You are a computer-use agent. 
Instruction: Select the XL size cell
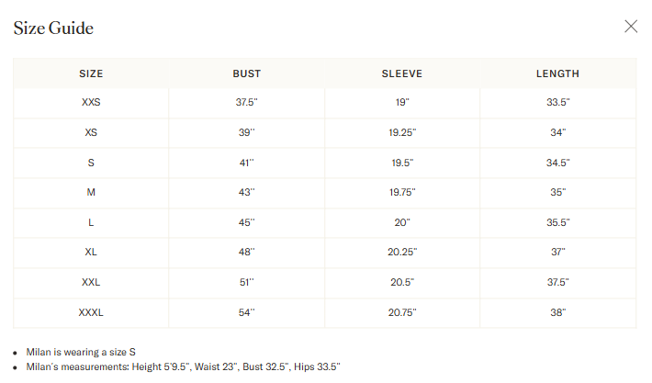(x=91, y=252)
